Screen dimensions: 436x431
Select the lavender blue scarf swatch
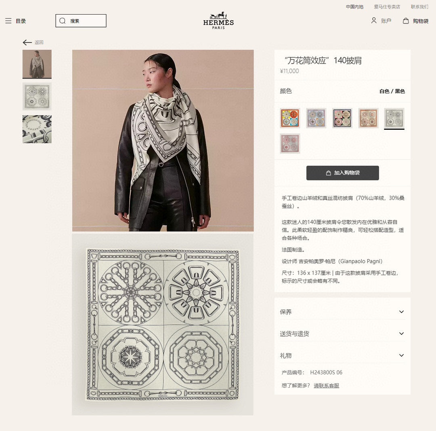[316, 118]
